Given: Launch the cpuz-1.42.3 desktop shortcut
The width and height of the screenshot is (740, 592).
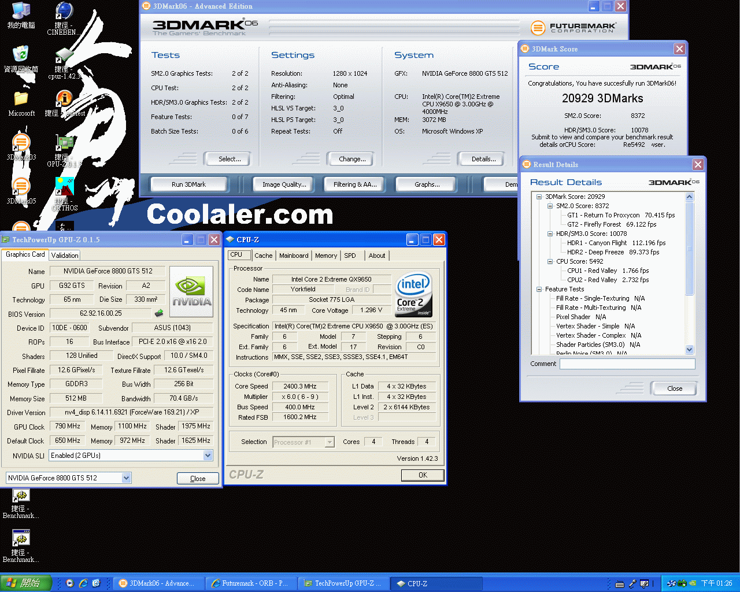Looking at the screenshot, I should pyautogui.click(x=64, y=55).
